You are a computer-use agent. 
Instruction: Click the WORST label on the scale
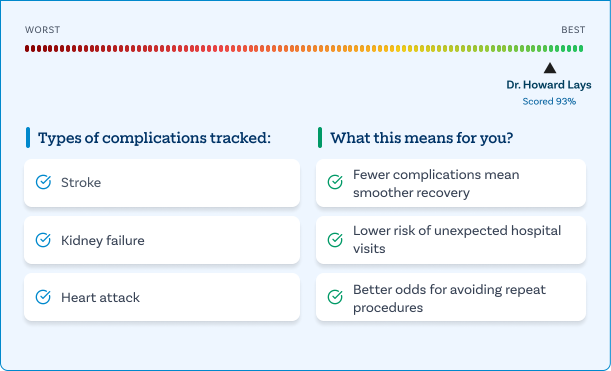42,30
